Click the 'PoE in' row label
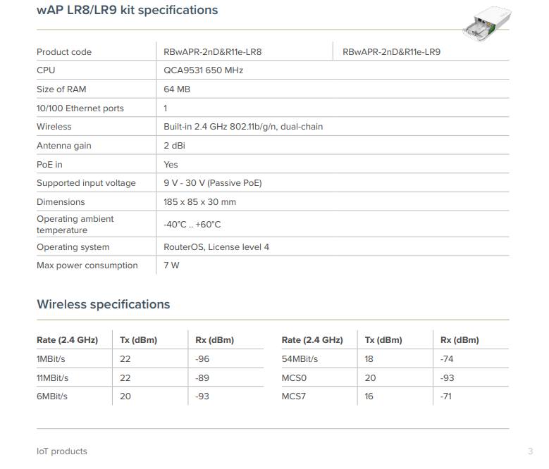This screenshot has width=549, height=469. tap(49, 164)
